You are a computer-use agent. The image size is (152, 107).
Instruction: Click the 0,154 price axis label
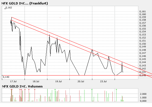(x=143, y=31)
